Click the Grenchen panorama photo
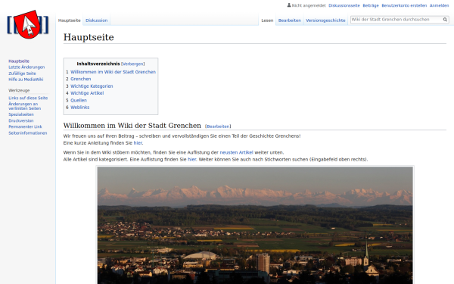The width and height of the screenshot is (454, 284). coord(255,225)
